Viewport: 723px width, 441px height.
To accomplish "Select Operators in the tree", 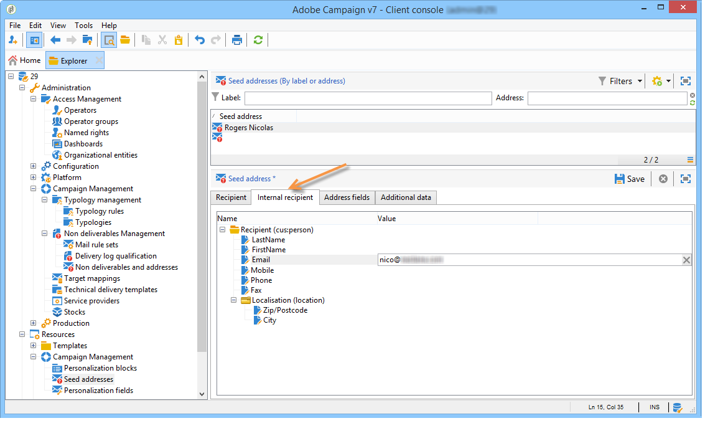I will point(80,110).
